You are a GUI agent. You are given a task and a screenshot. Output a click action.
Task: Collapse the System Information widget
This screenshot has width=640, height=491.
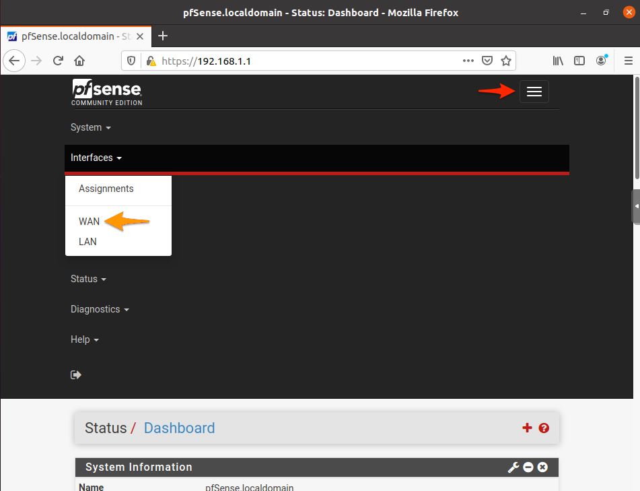coord(528,467)
